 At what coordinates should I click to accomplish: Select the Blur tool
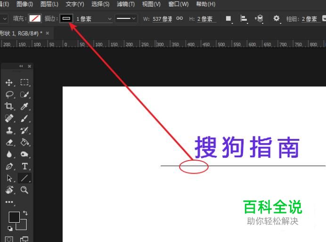[9, 154]
